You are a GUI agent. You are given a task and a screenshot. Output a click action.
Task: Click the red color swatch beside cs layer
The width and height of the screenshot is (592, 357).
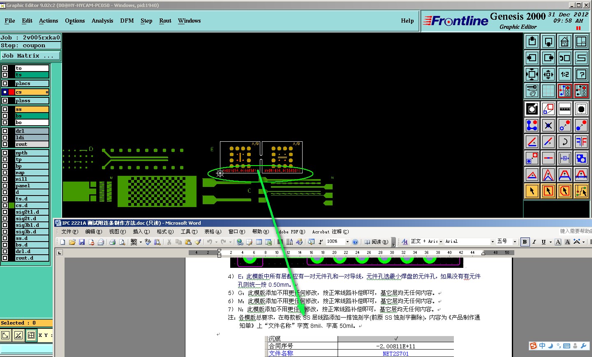[x=12, y=92]
